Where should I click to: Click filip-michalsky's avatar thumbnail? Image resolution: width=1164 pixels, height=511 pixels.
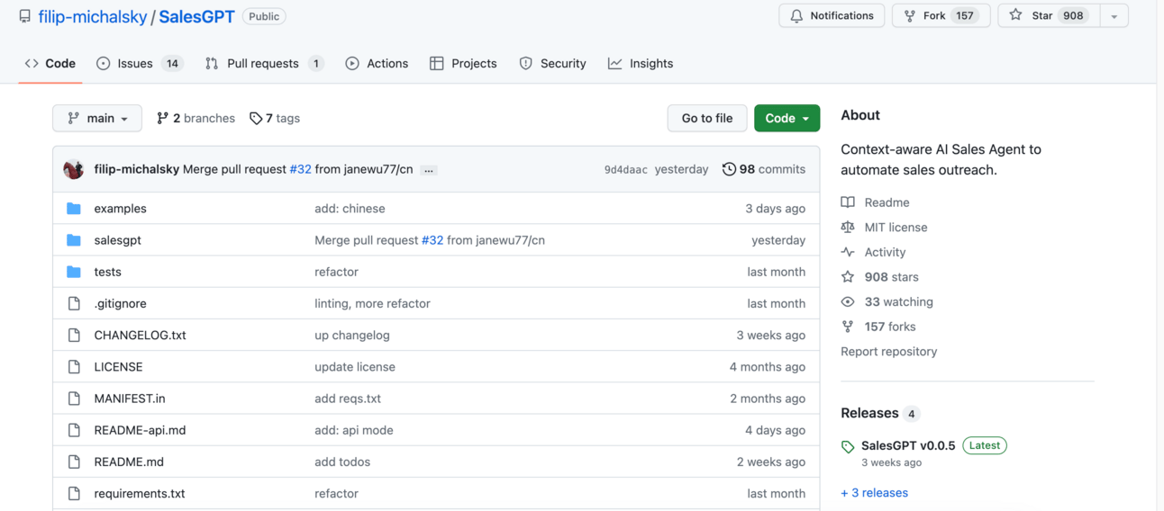coord(74,169)
